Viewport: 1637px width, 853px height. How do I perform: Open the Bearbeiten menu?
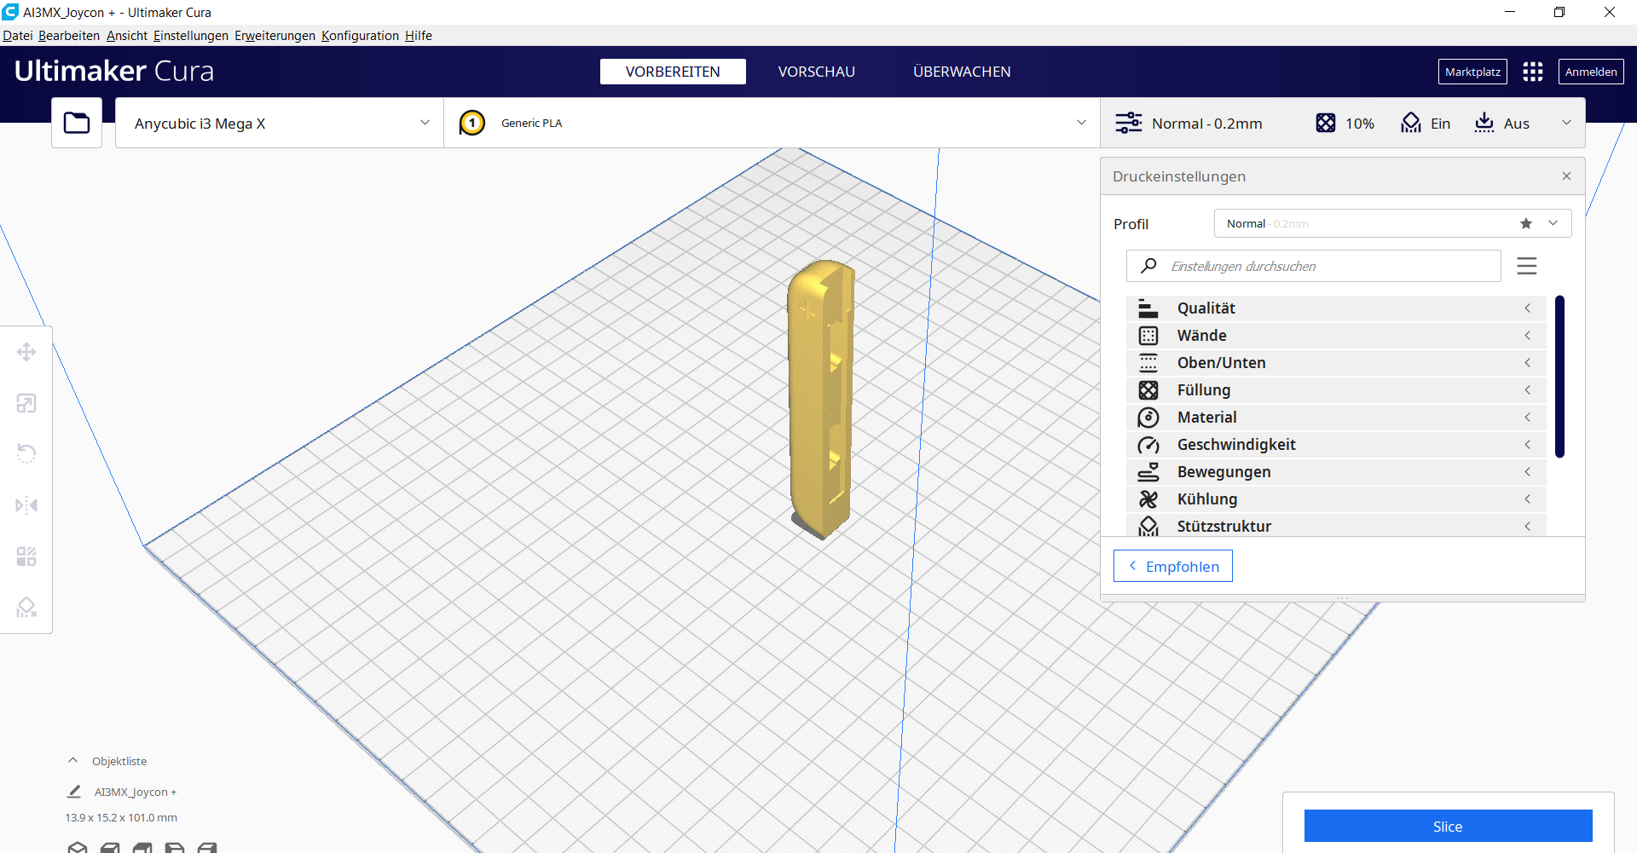pos(69,36)
